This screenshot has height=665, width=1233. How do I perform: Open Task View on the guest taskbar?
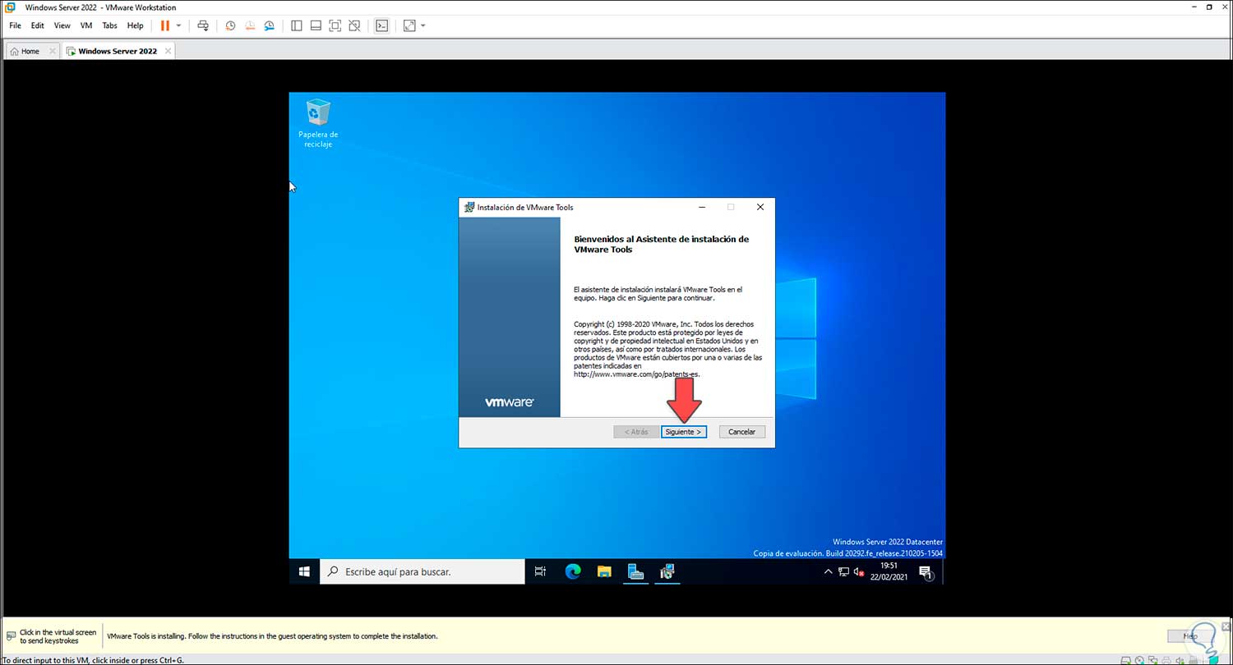click(x=540, y=571)
